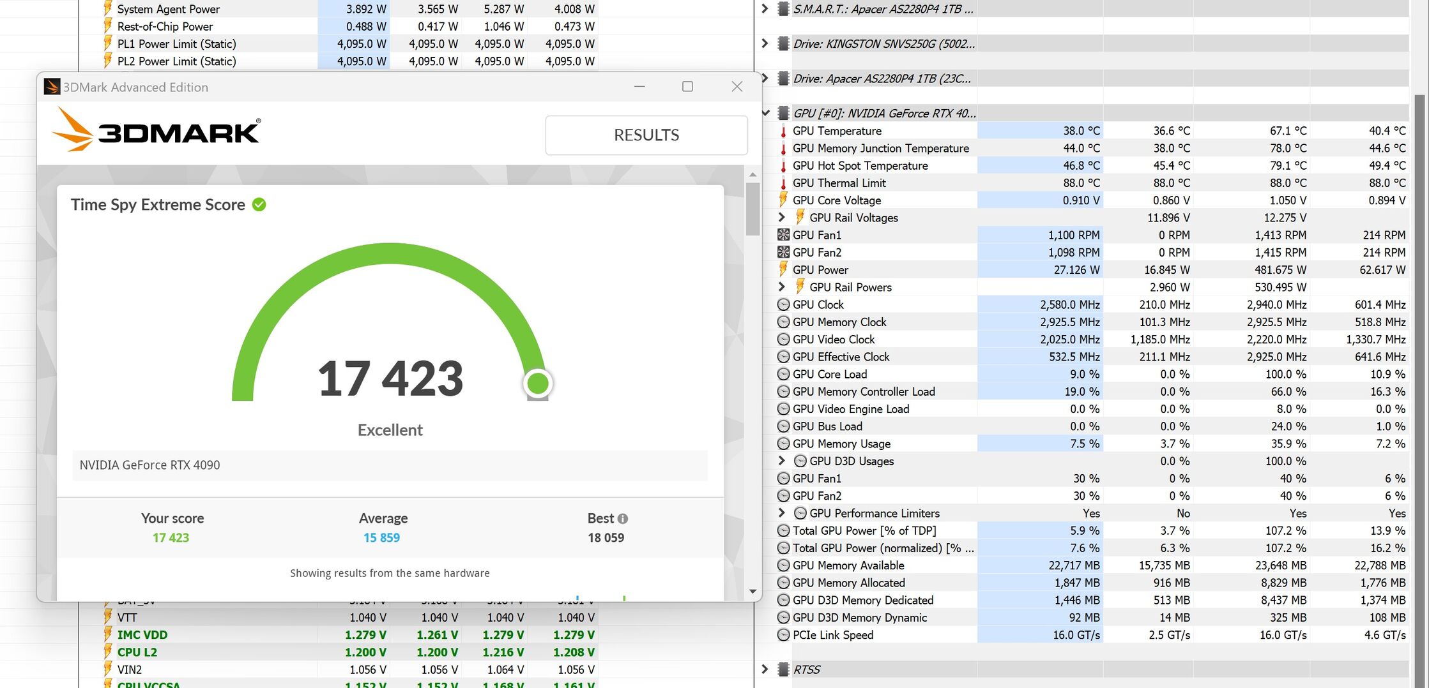Click the 3DMark vertical scrollbar down arrow

pyautogui.click(x=753, y=592)
